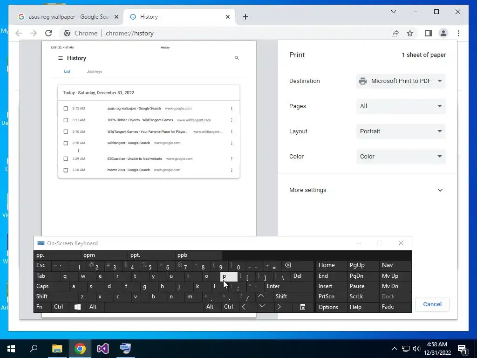Open the share this page icon
This screenshot has height=358, width=477.
coord(395,33)
